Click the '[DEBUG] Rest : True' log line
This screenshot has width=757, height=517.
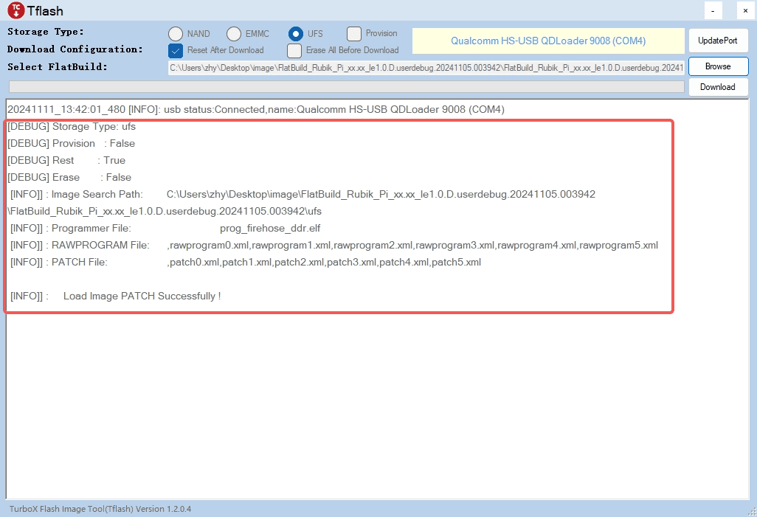[x=66, y=160]
